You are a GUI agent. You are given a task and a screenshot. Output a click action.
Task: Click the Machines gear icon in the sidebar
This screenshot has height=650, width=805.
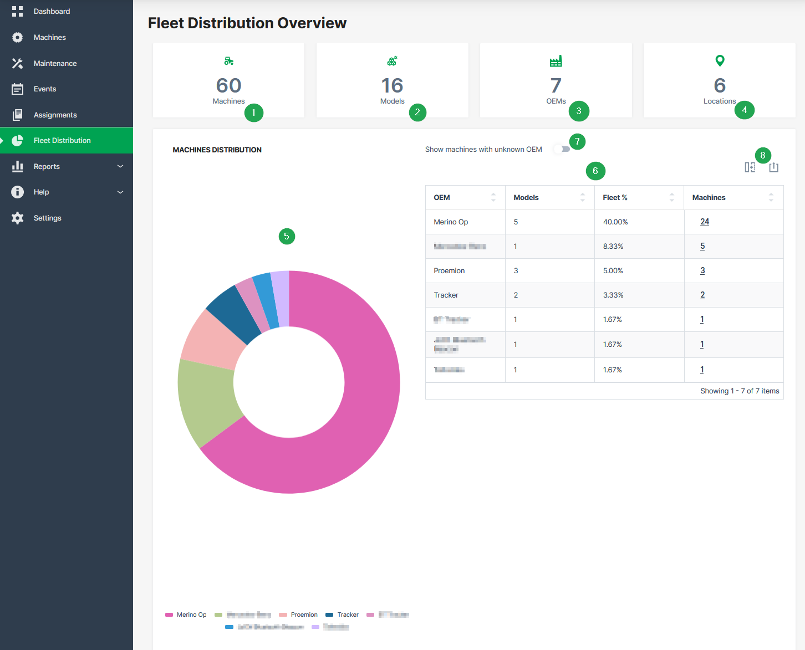(x=17, y=38)
